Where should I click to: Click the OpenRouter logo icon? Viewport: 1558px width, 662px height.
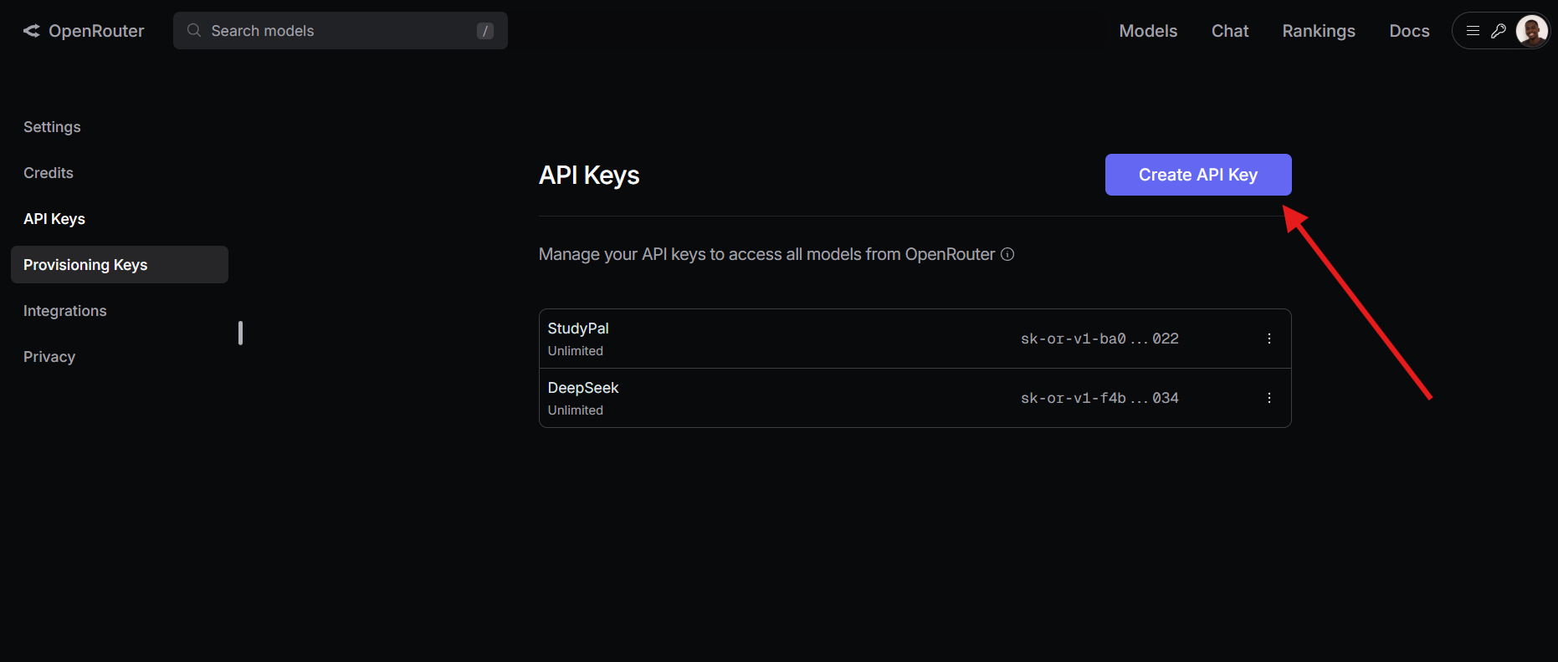coord(32,31)
